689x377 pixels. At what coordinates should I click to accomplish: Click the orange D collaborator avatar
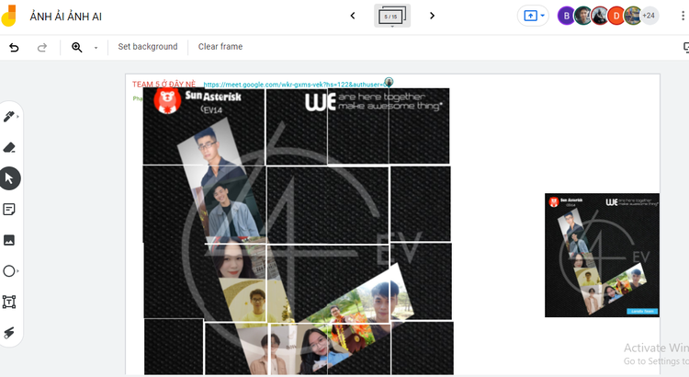[616, 16]
